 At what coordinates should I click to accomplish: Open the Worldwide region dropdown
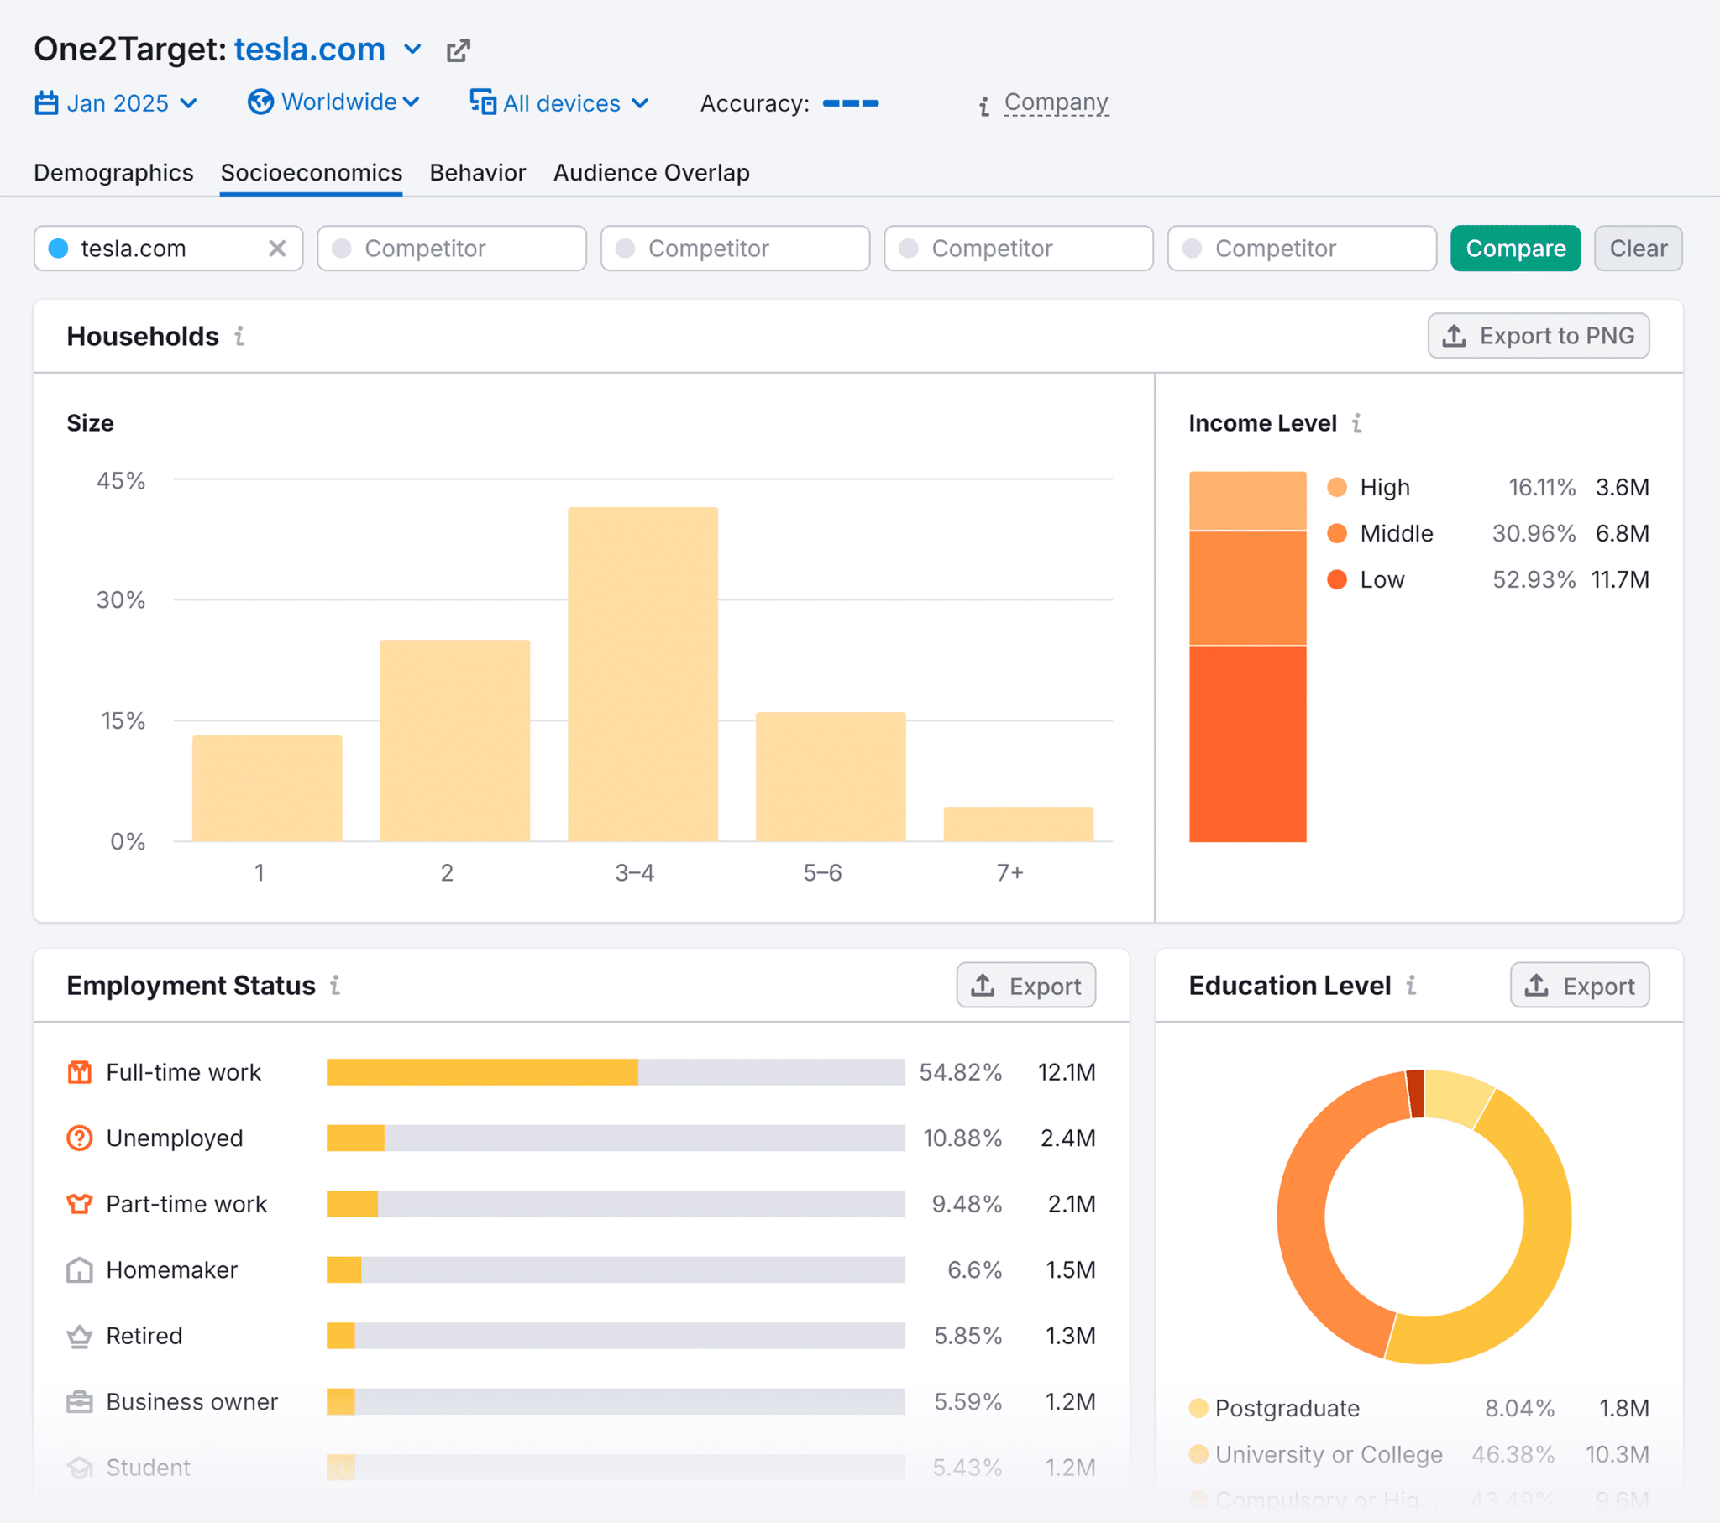point(334,102)
